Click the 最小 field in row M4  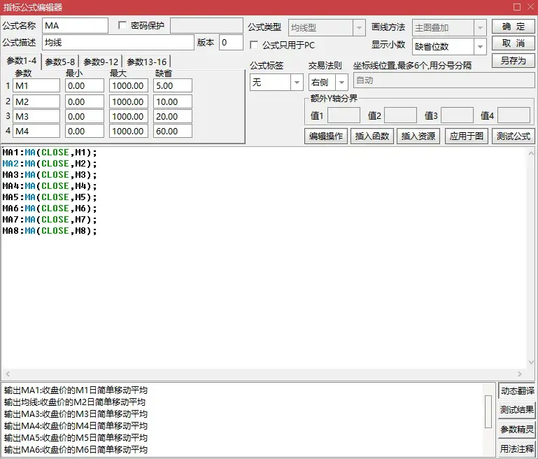point(85,131)
